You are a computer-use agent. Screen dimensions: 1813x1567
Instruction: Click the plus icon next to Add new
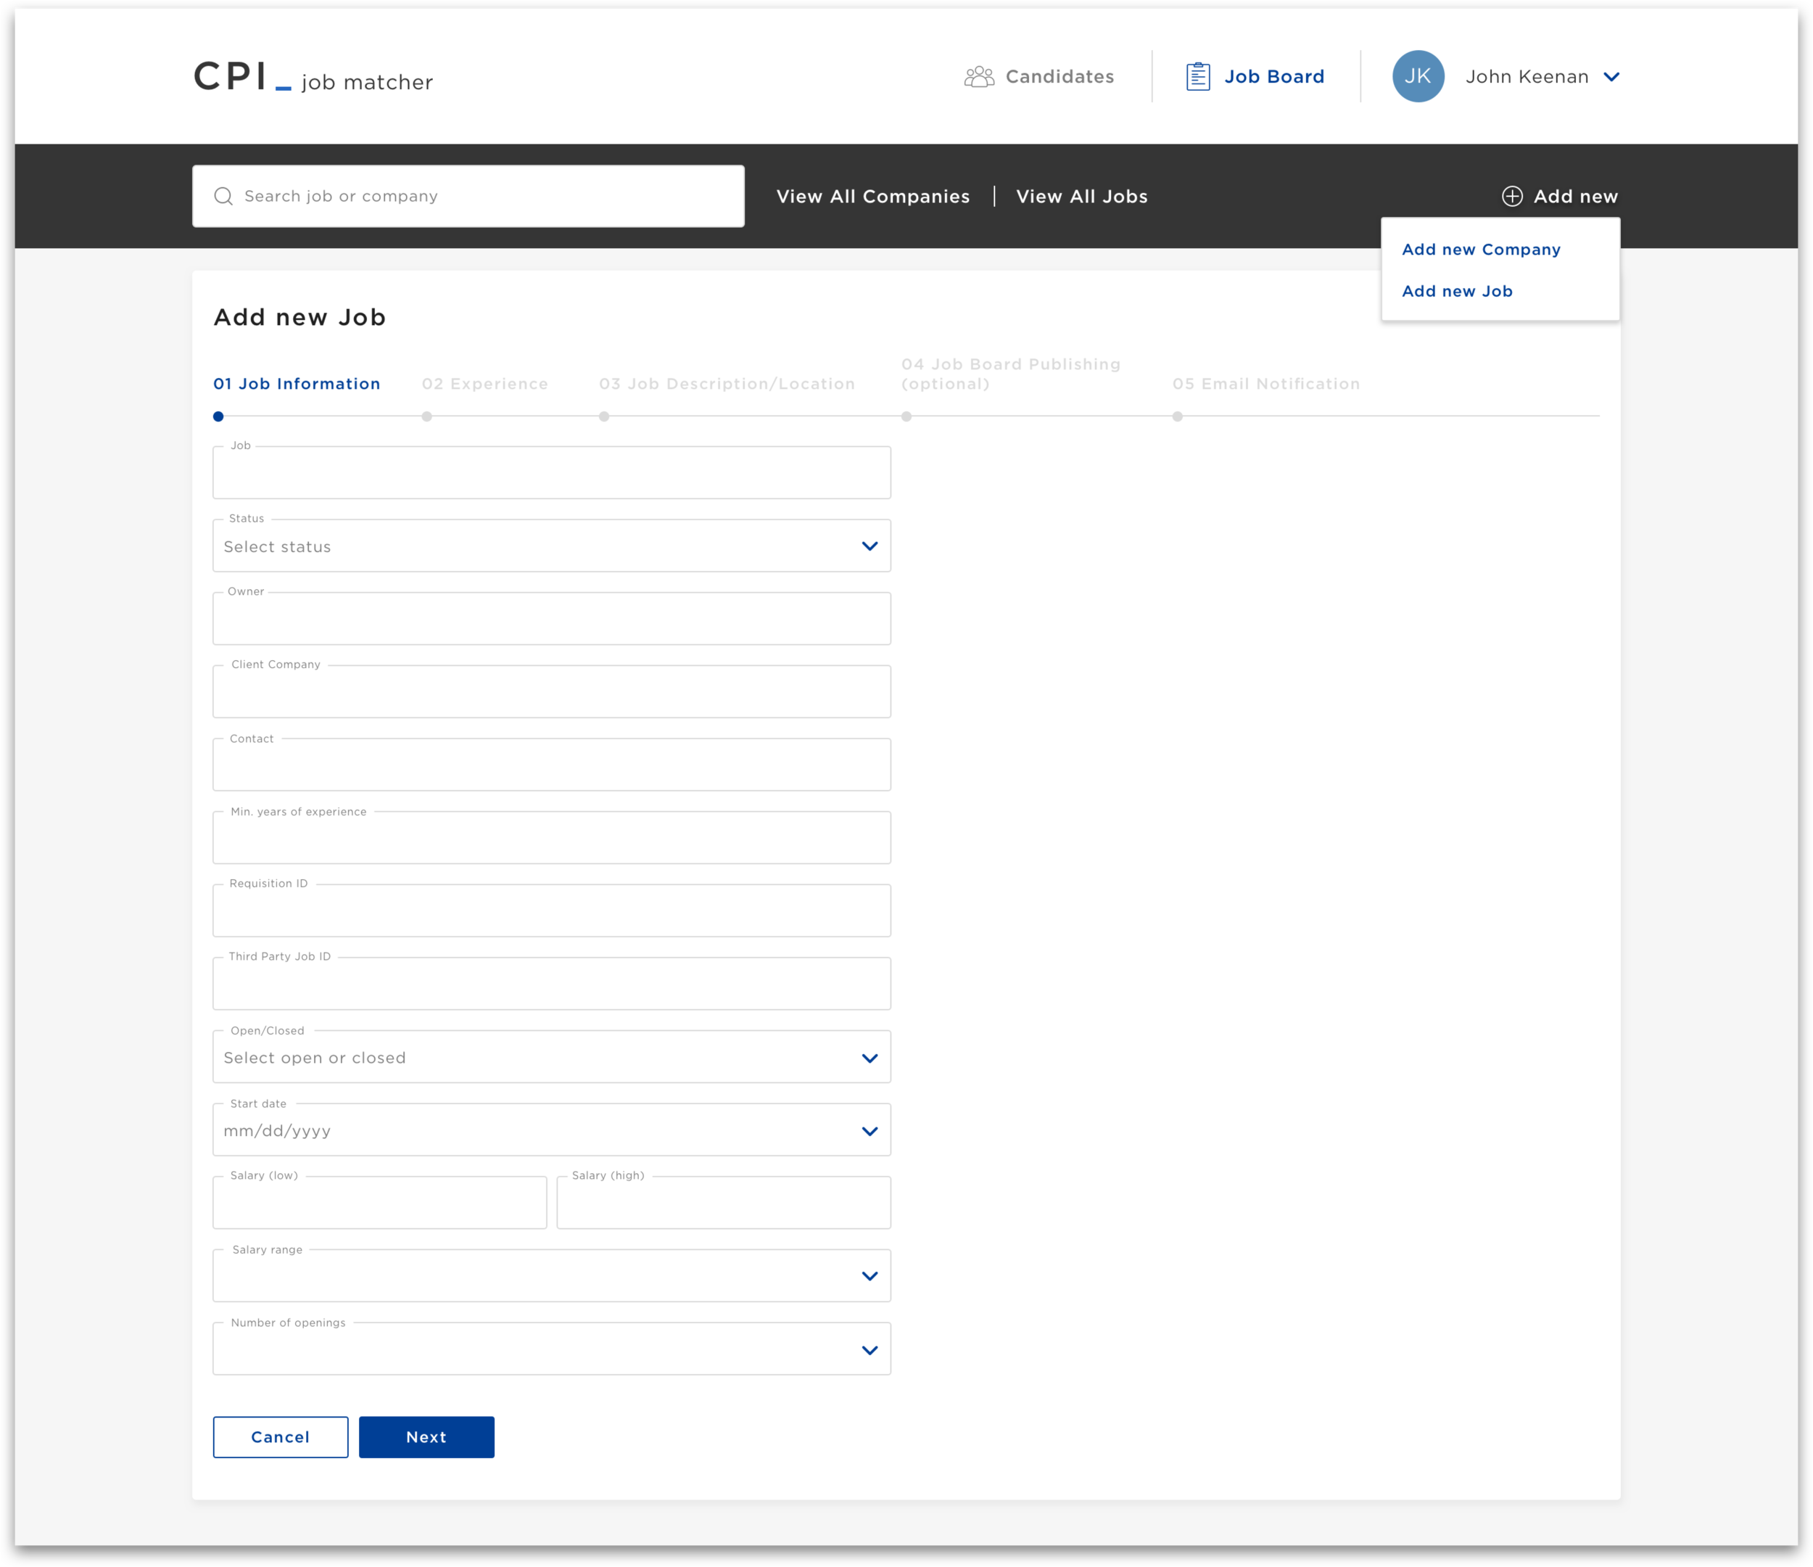(x=1513, y=195)
